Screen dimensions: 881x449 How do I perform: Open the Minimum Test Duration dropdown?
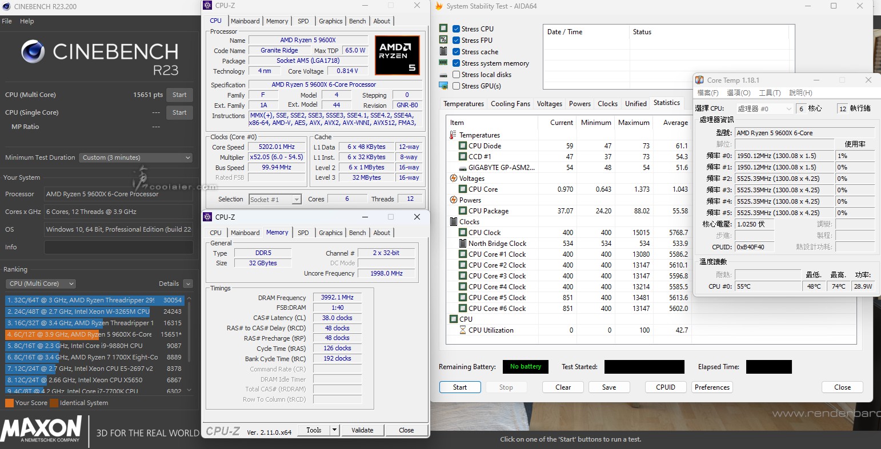coord(135,157)
